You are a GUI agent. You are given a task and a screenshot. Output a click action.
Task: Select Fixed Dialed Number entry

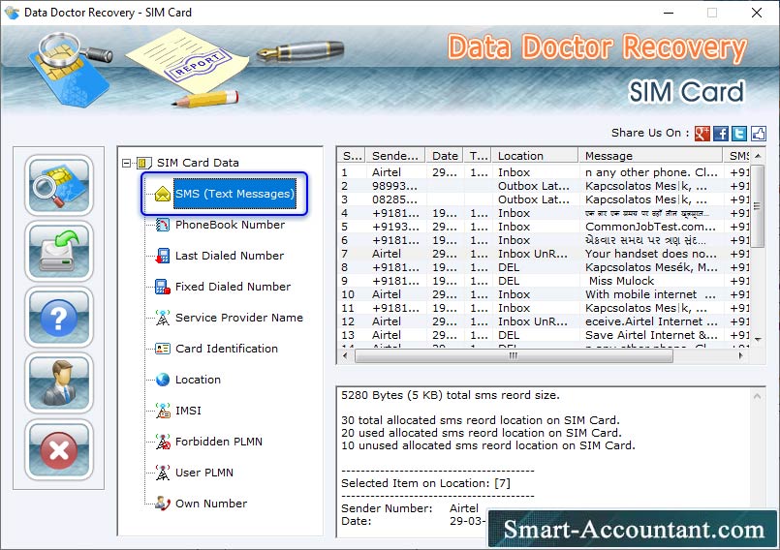pos(233,287)
